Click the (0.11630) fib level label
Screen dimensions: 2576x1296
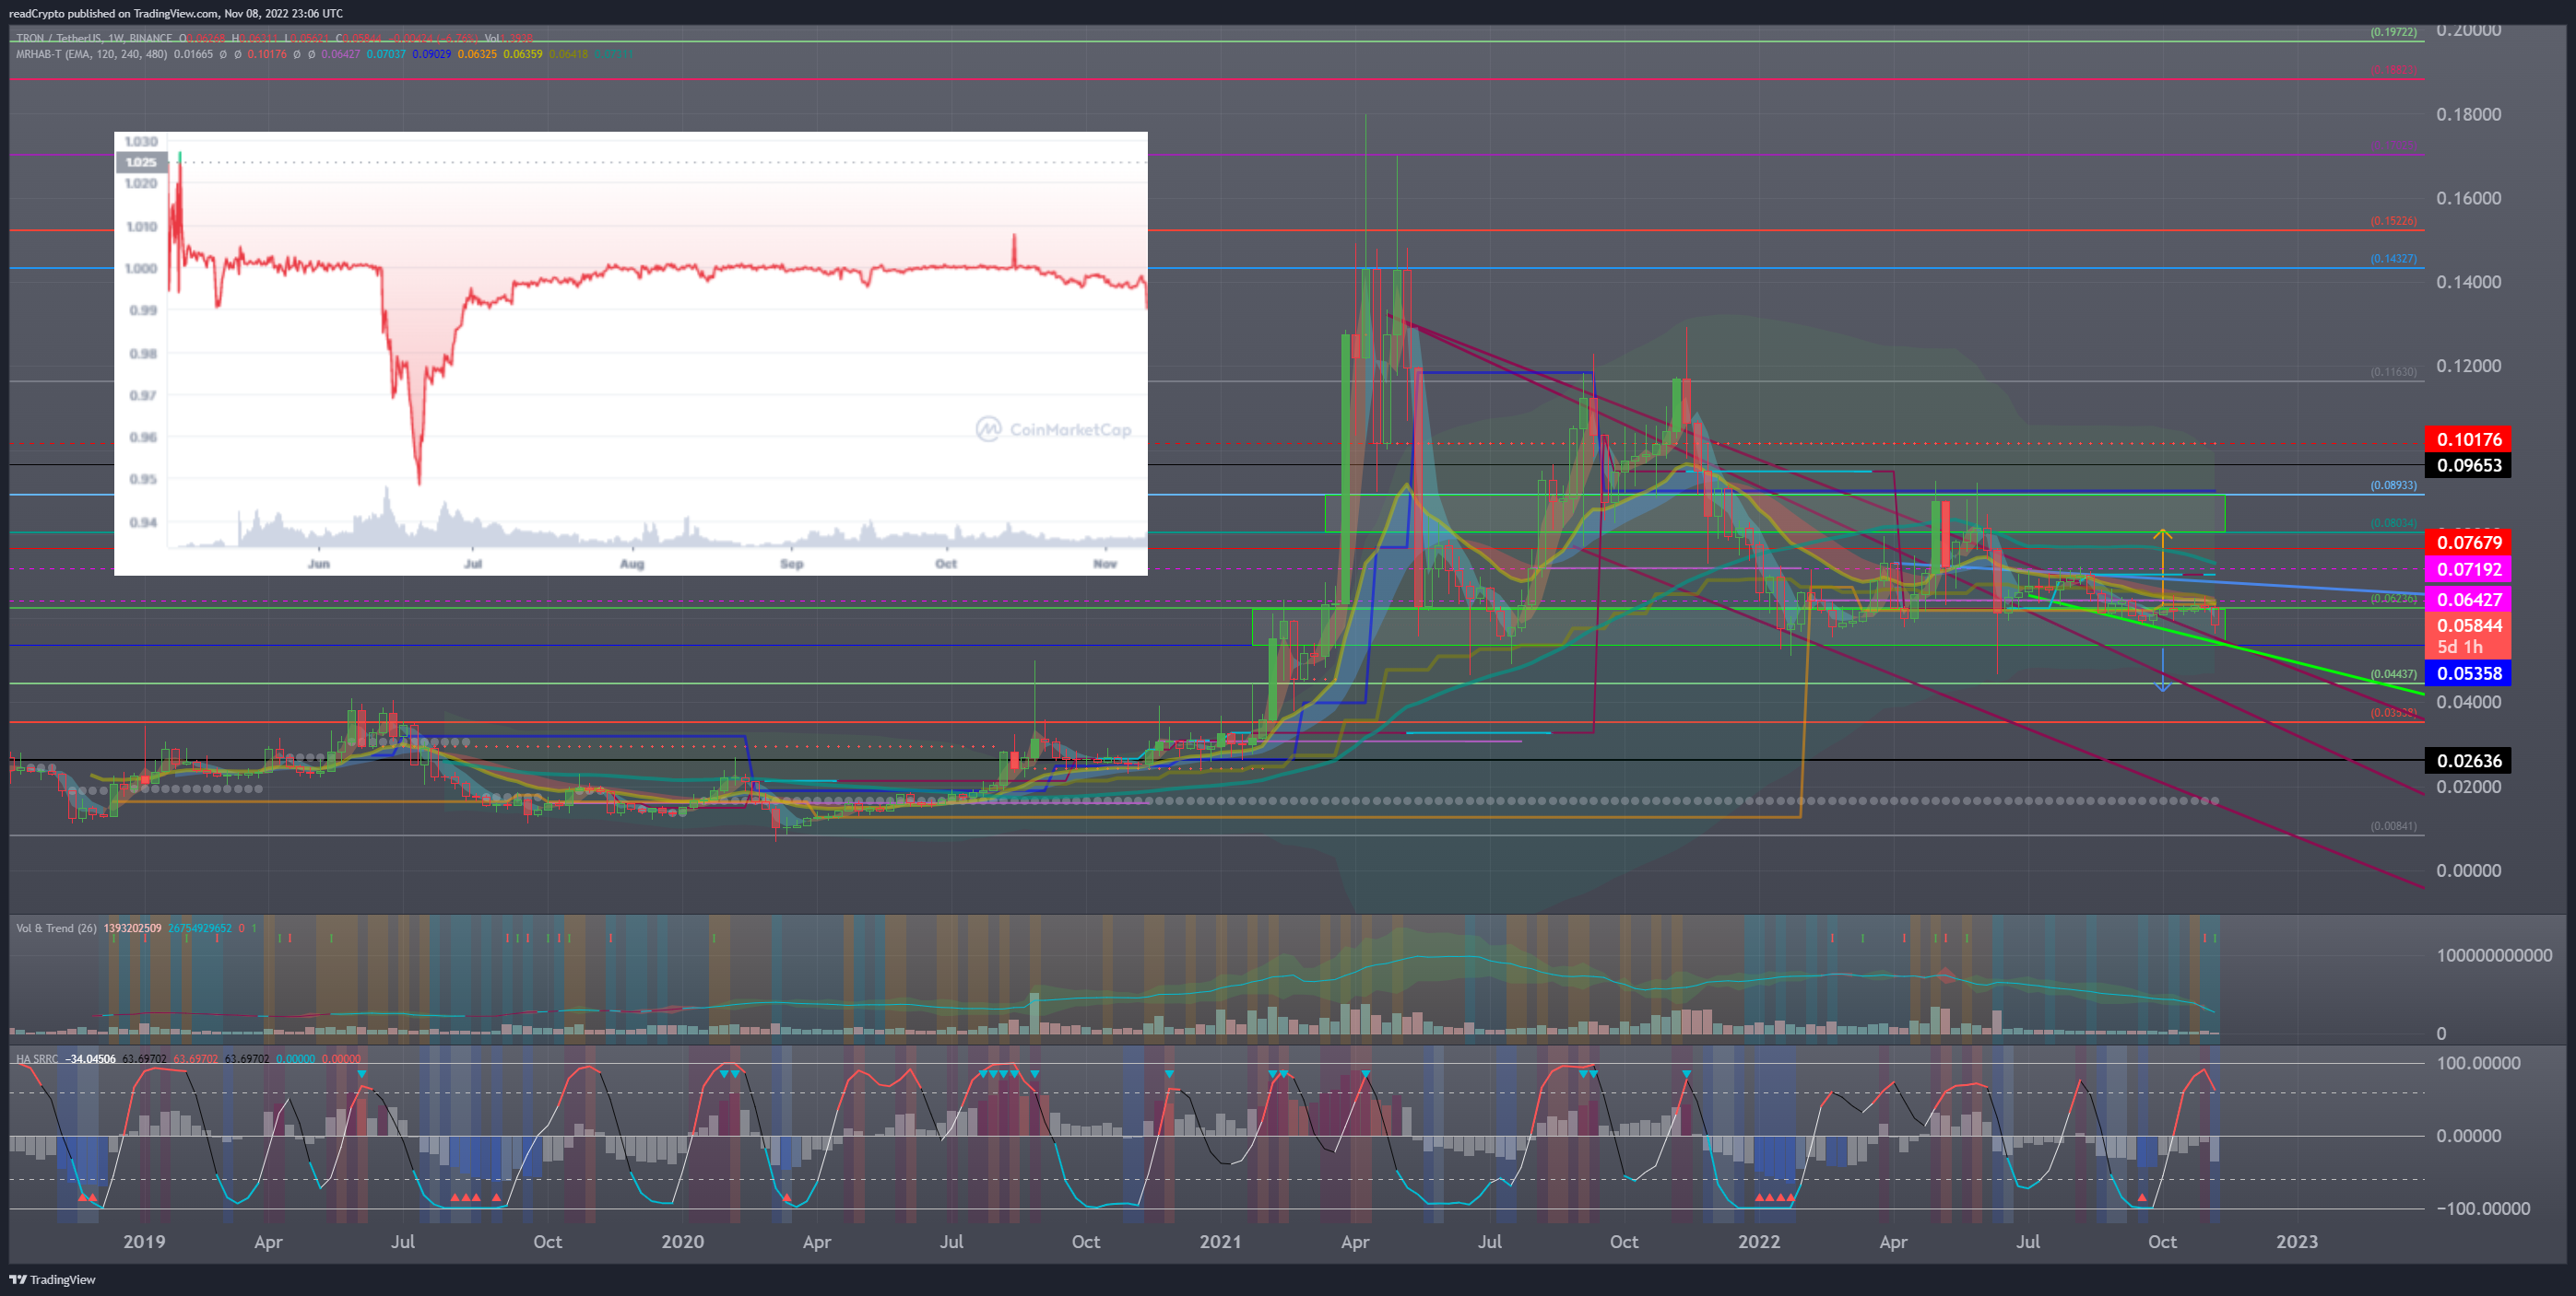click(x=2393, y=372)
